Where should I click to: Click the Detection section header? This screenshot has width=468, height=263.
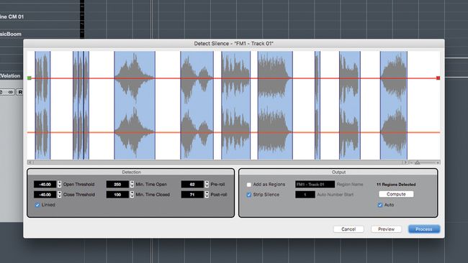click(x=131, y=172)
